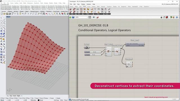Viewport: 180px width, 101px height.
Task: Click the Save icon in Rhino toolbar
Action: coord(7,14)
